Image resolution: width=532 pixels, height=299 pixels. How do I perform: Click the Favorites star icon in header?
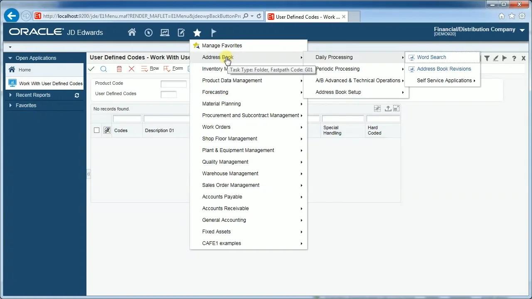[x=197, y=32]
